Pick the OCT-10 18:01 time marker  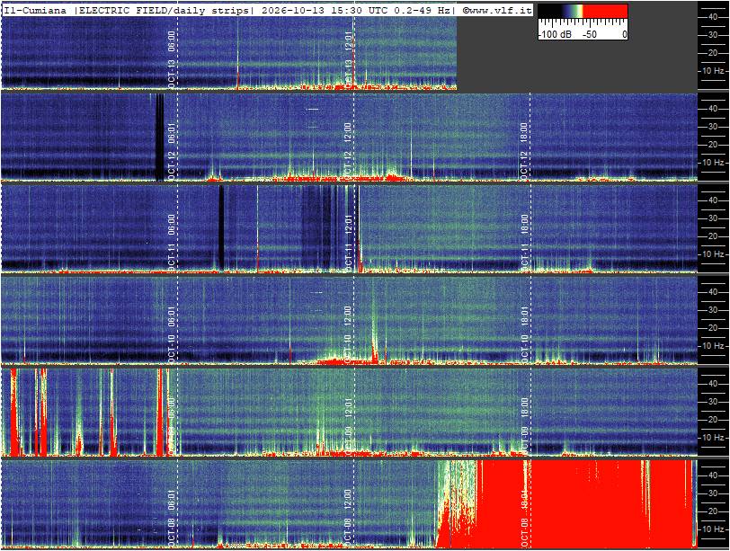coord(524,334)
